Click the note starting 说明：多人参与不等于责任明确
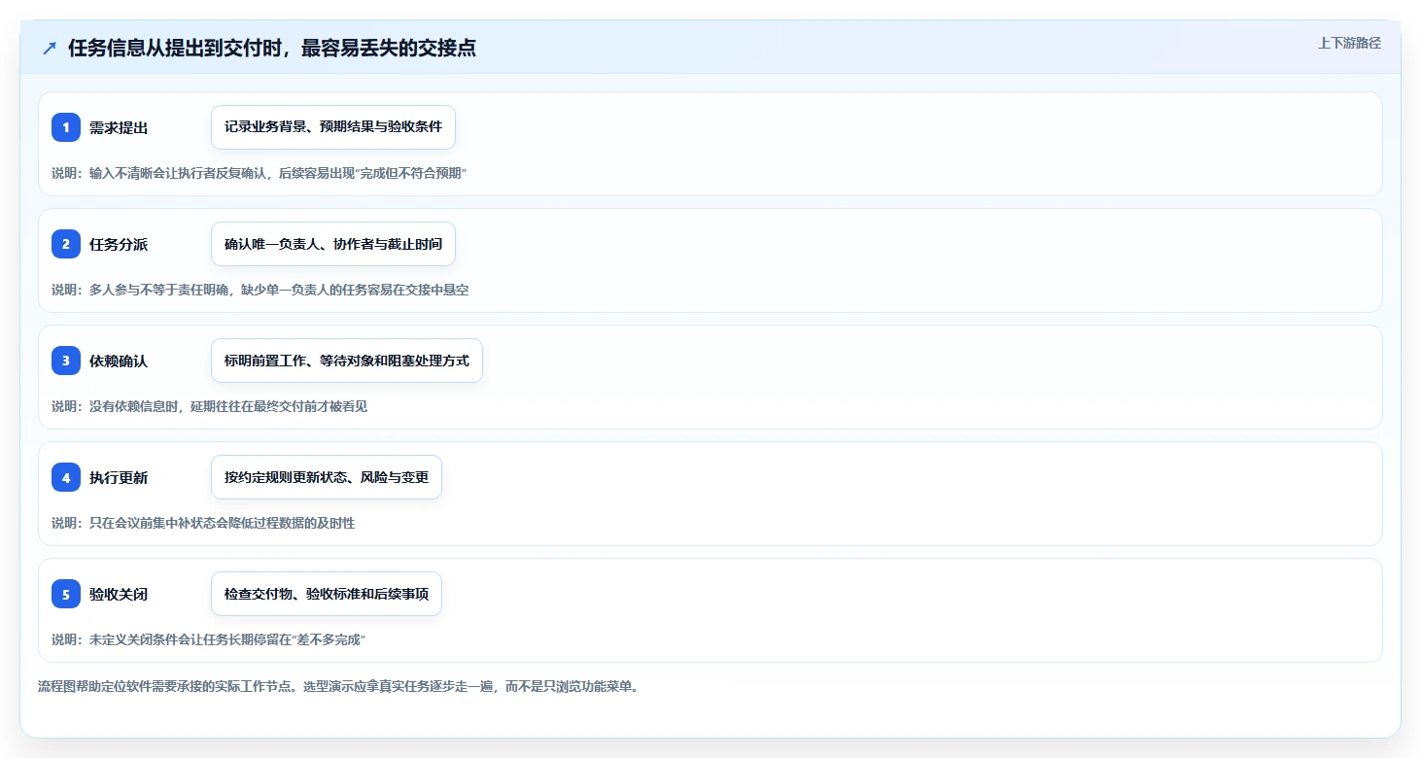The width and height of the screenshot is (1421, 758). (260, 290)
